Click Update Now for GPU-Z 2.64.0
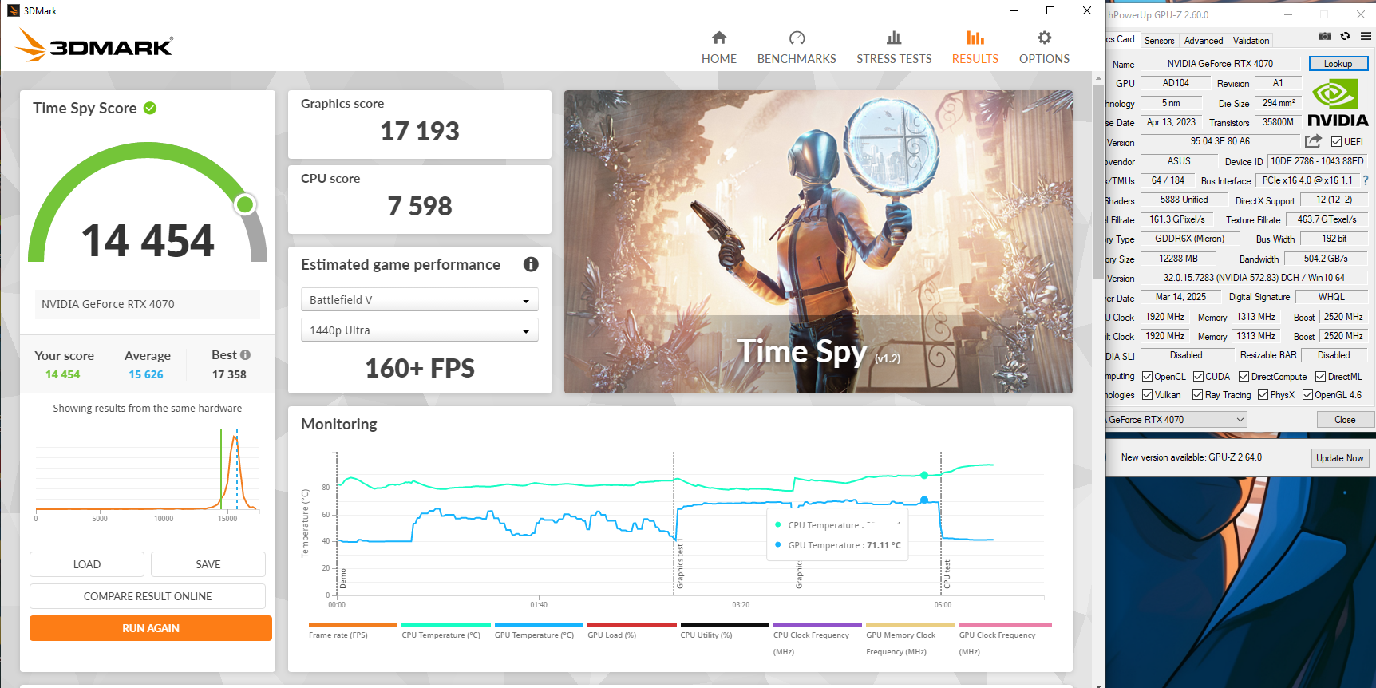The width and height of the screenshot is (1376, 688). 1339,458
